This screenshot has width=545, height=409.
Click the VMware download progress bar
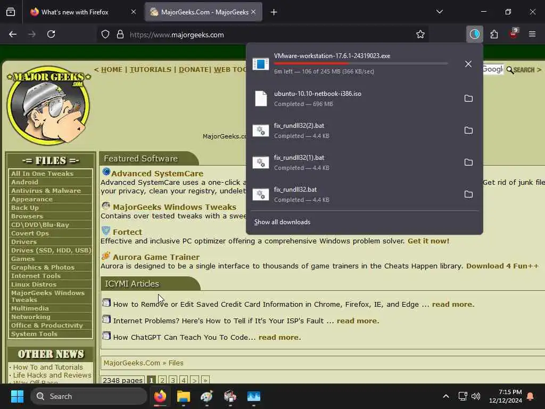[361, 64]
